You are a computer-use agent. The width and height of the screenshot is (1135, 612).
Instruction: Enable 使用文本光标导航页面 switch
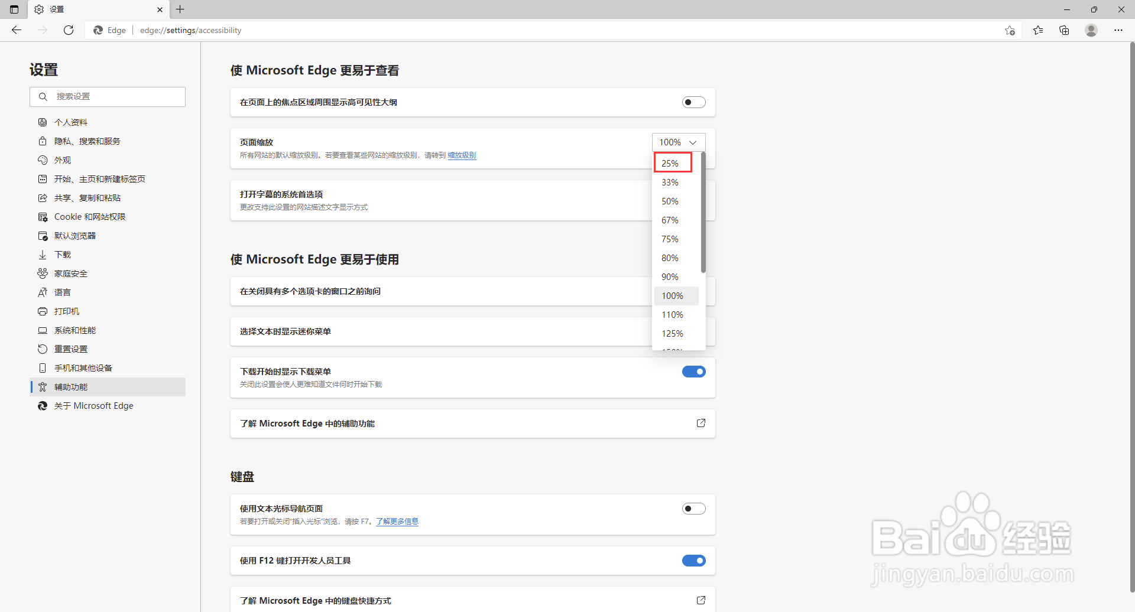[694, 509]
